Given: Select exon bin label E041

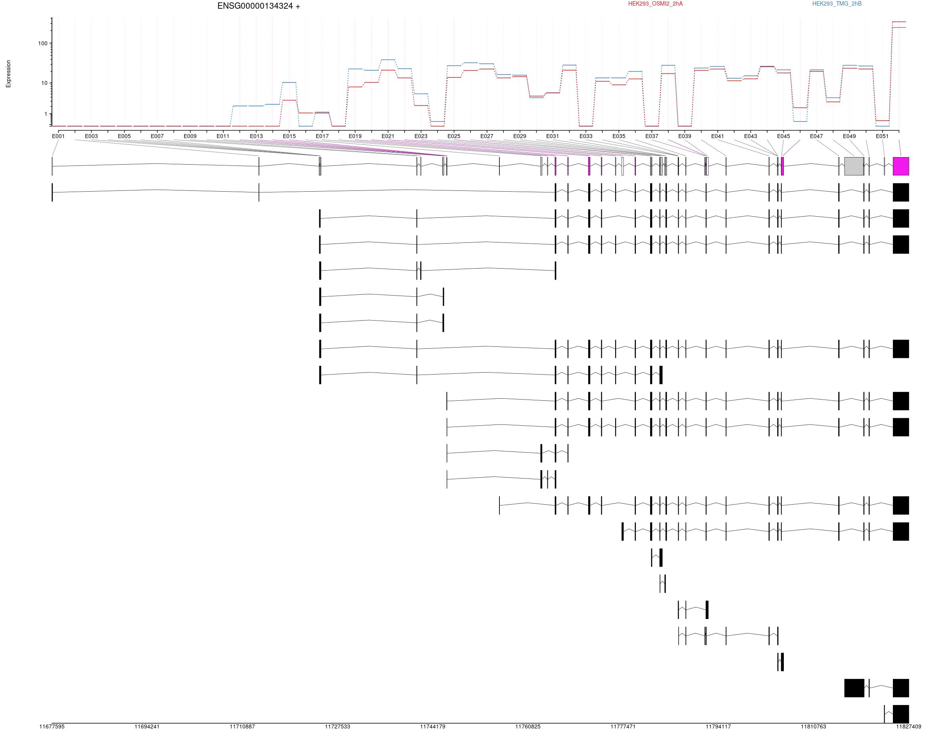Looking at the screenshot, I should click(718, 136).
